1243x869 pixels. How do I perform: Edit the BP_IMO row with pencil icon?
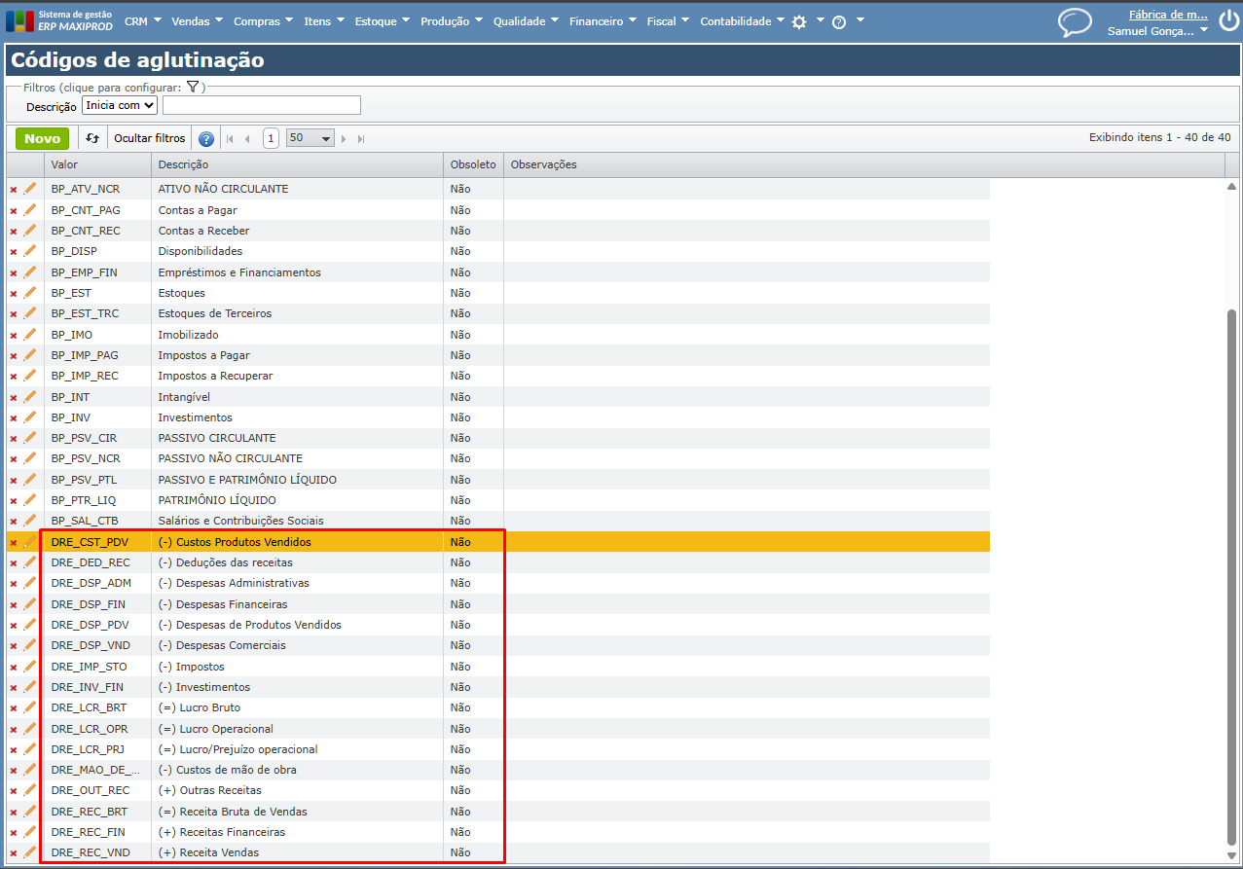click(29, 335)
